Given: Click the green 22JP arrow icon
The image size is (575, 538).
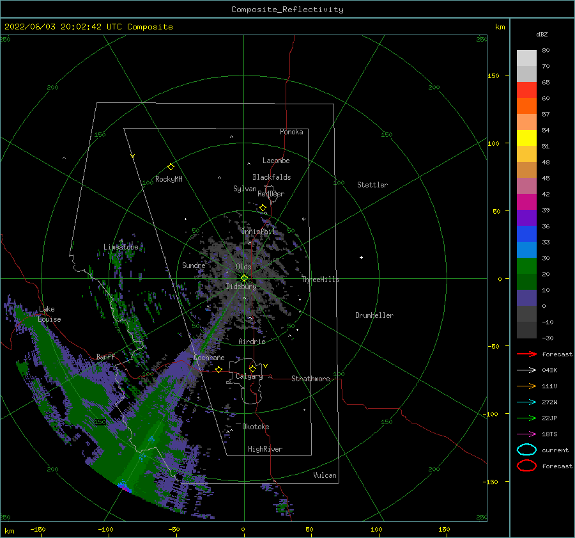Looking at the screenshot, I should point(526,418).
